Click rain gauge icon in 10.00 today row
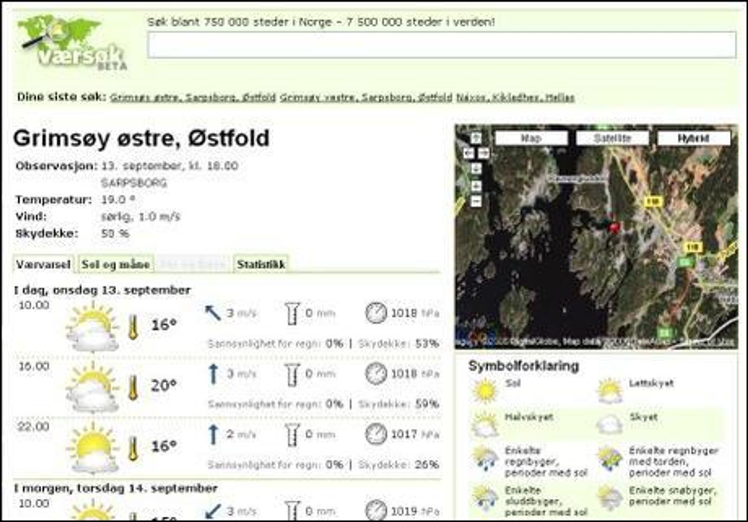748x522 pixels. 292,313
